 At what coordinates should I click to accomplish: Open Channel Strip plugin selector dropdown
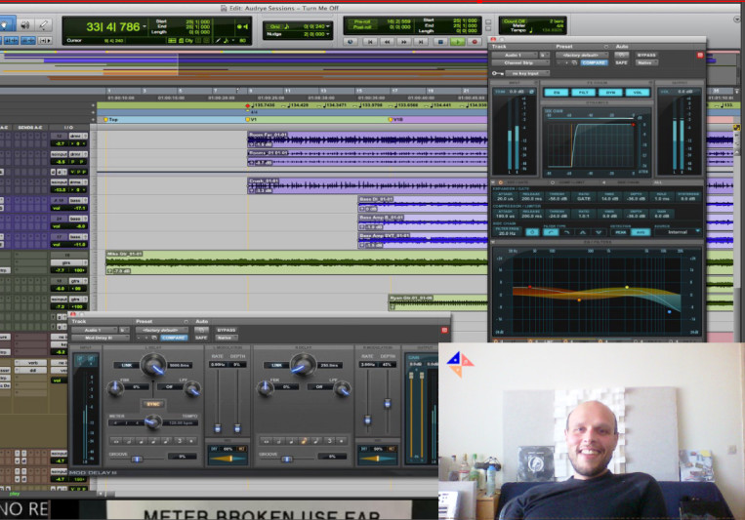pyautogui.click(x=520, y=62)
